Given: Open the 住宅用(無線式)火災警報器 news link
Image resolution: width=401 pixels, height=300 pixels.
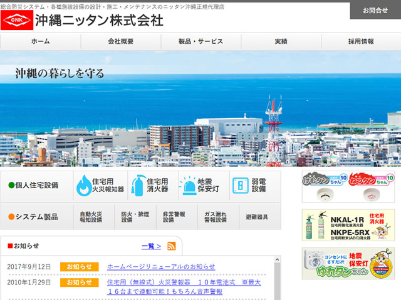Looking at the screenshot, I should click(x=184, y=287).
